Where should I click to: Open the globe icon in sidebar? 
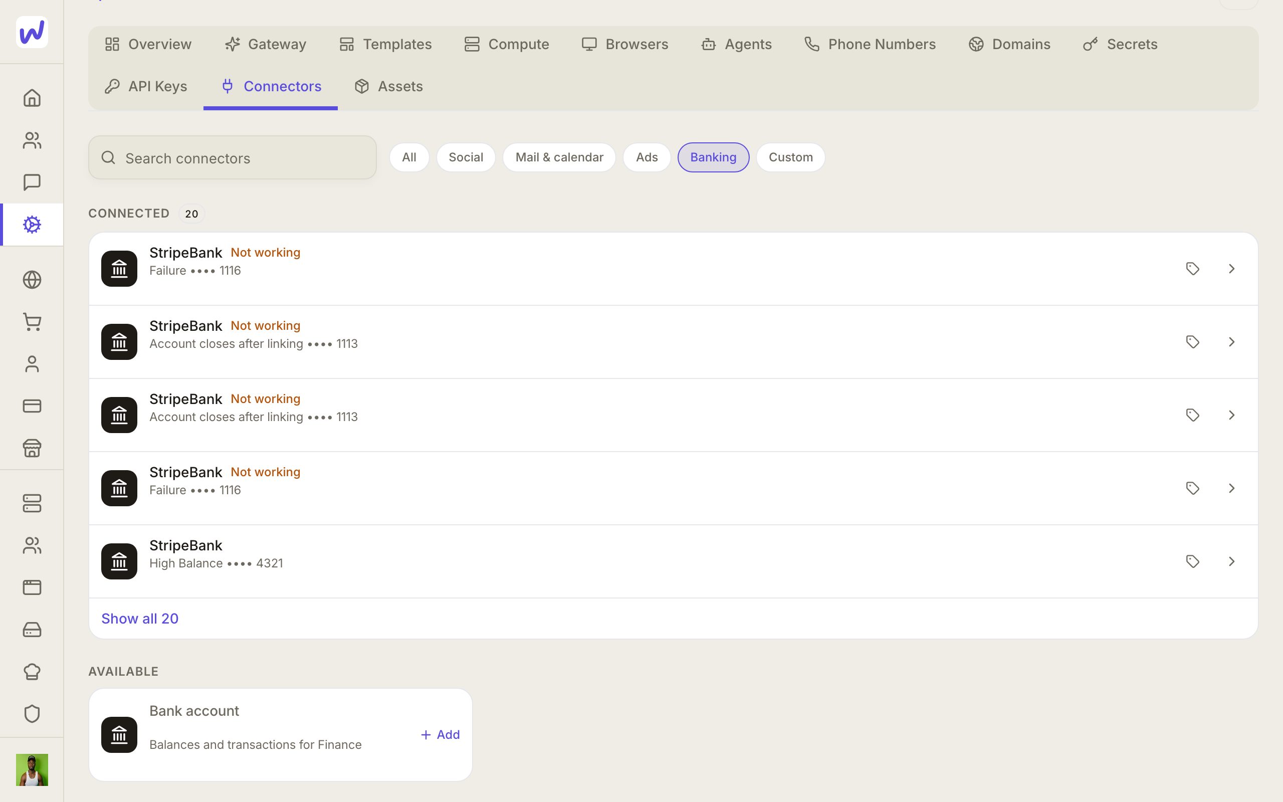(x=32, y=280)
